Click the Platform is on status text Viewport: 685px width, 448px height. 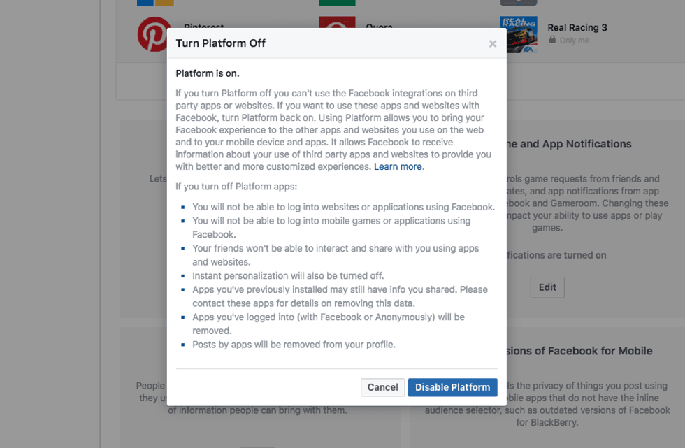point(208,73)
